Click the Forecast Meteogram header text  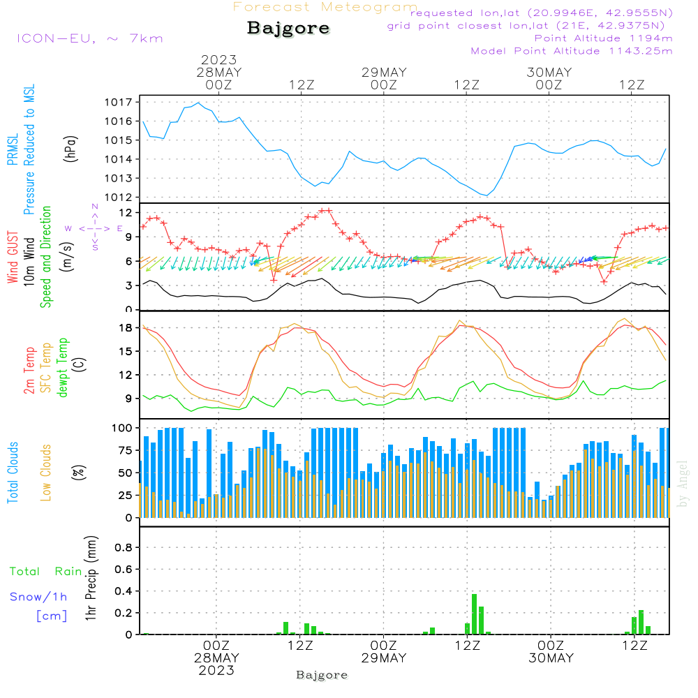(325, 7)
